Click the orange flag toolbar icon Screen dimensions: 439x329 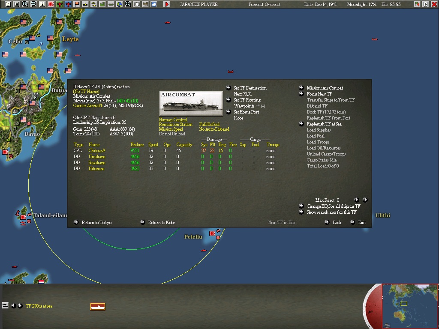pyautogui.click(x=77, y=4)
